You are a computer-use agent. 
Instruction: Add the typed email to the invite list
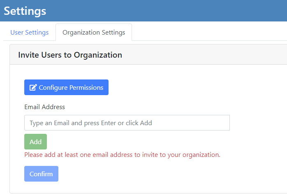coord(35,142)
